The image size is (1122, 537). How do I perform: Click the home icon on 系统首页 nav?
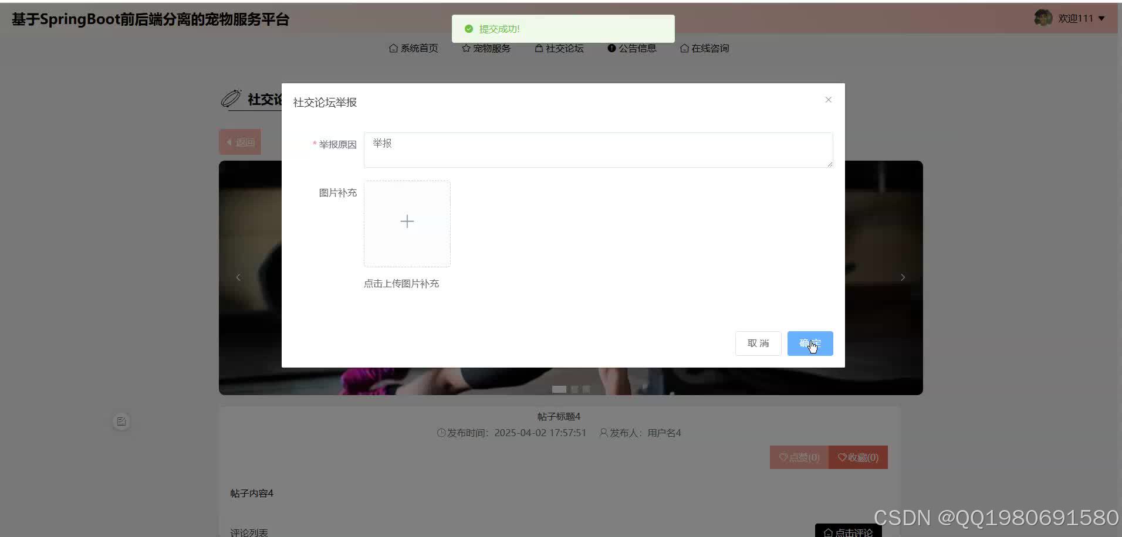(x=394, y=48)
